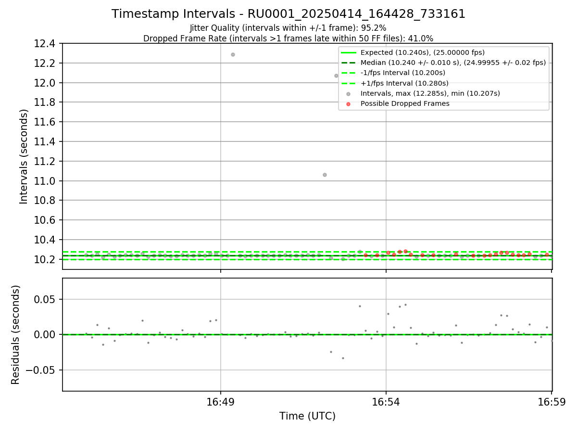Click legend entry 'Expected (10.240s), (25.00000 fps)'
Image resolution: width=577 pixels, height=433 pixels.
[423, 52]
